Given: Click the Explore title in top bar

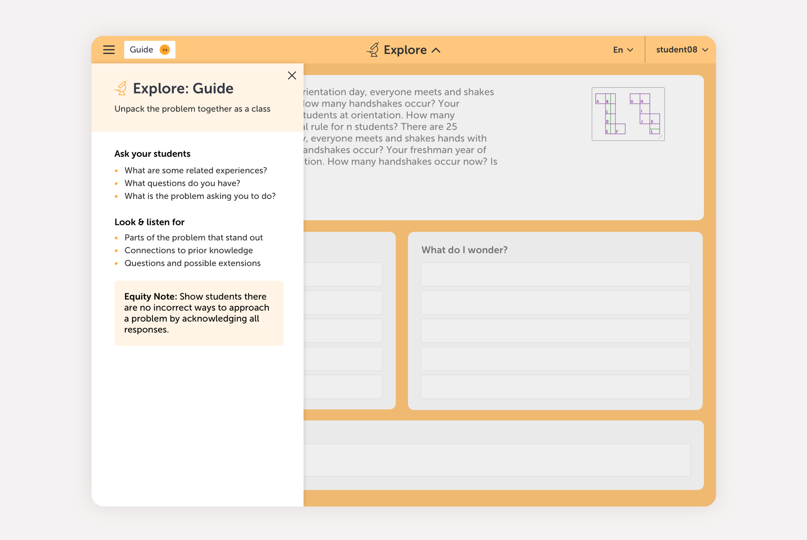Looking at the screenshot, I should pyautogui.click(x=405, y=50).
